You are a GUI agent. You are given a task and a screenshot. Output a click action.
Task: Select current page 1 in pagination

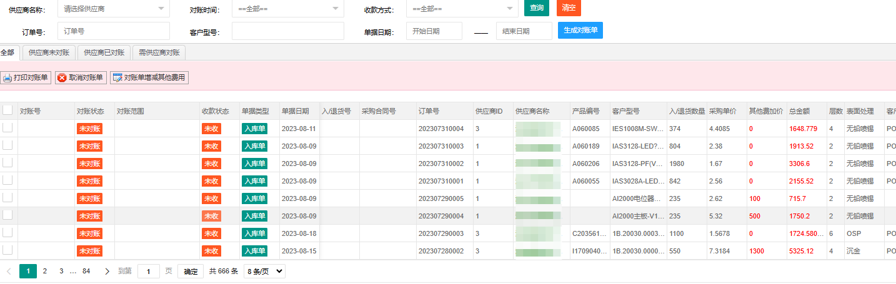click(x=28, y=272)
